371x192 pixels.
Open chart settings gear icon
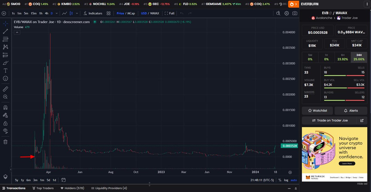tap(287, 13)
